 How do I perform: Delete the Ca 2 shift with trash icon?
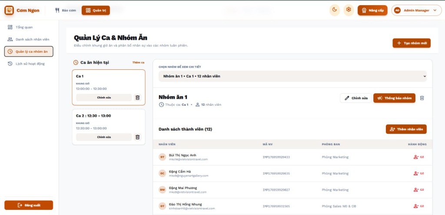click(x=137, y=137)
